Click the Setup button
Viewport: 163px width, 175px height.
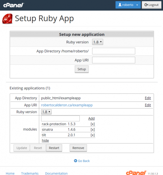point(82,69)
